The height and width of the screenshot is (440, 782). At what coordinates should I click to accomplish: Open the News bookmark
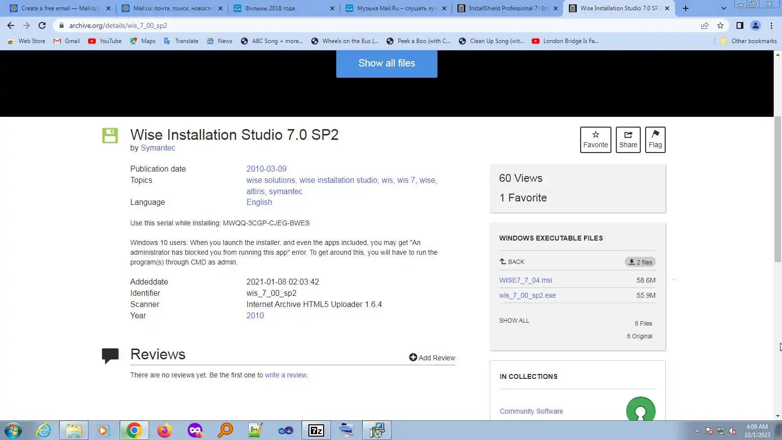coord(219,41)
